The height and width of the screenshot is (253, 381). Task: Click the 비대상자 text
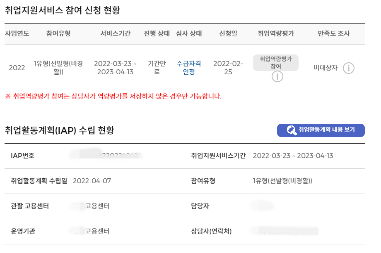click(326, 68)
